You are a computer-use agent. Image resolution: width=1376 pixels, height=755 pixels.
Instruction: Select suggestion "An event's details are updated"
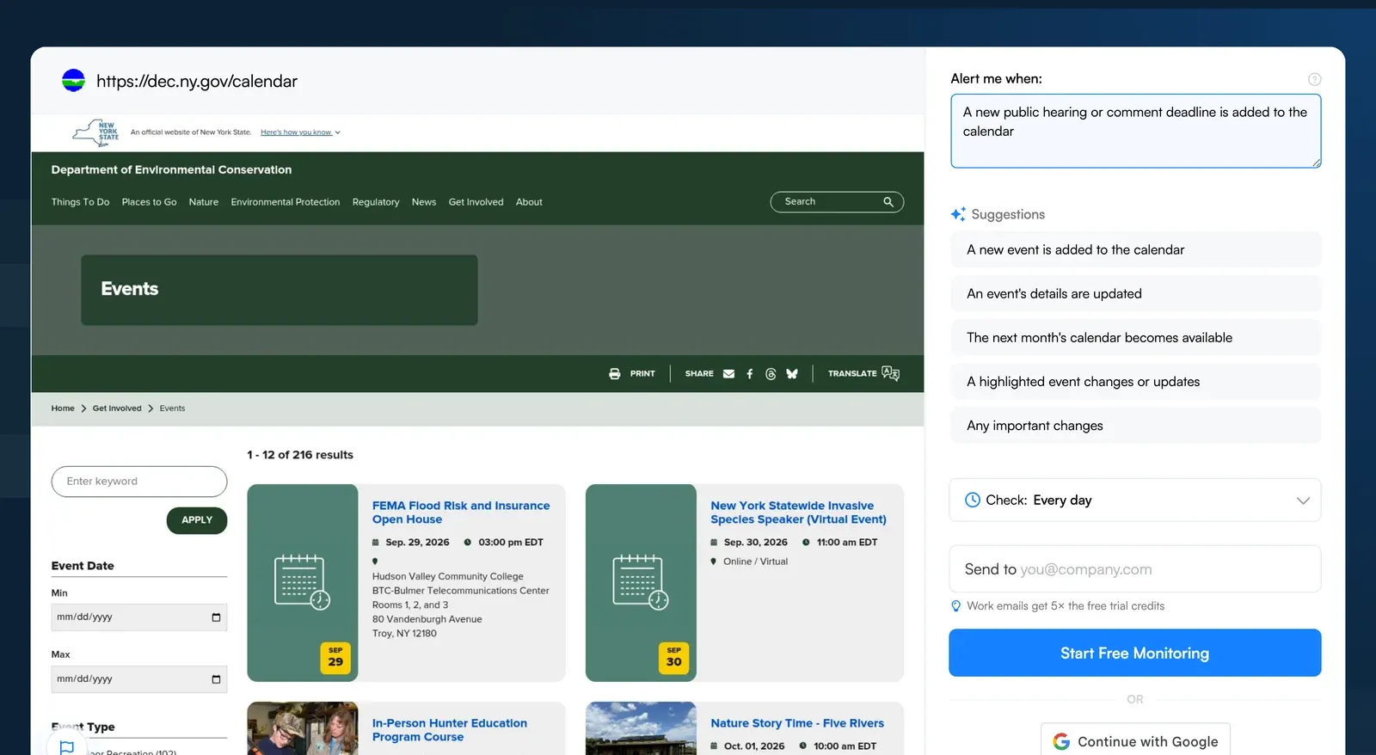[x=1135, y=293]
